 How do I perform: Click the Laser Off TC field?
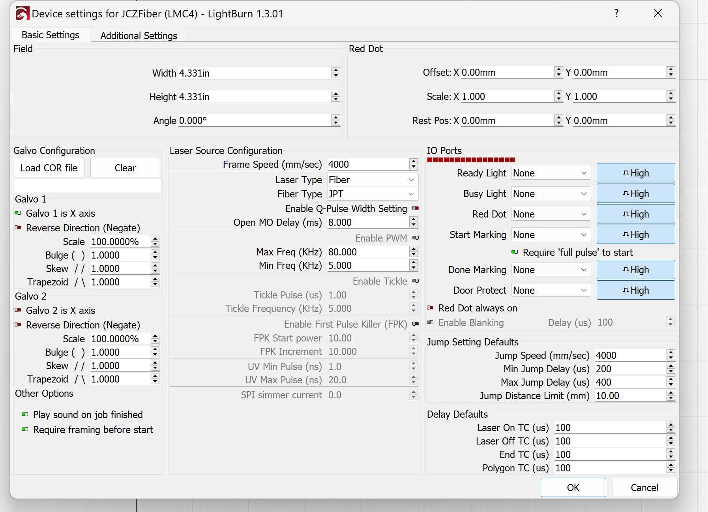click(610, 441)
